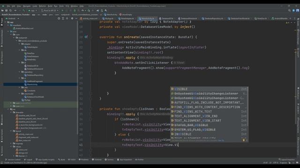Image resolution: width=300 pixels, height=168 pixels.
Task: Click the Make Project hammer icon
Action: pos(24,10)
